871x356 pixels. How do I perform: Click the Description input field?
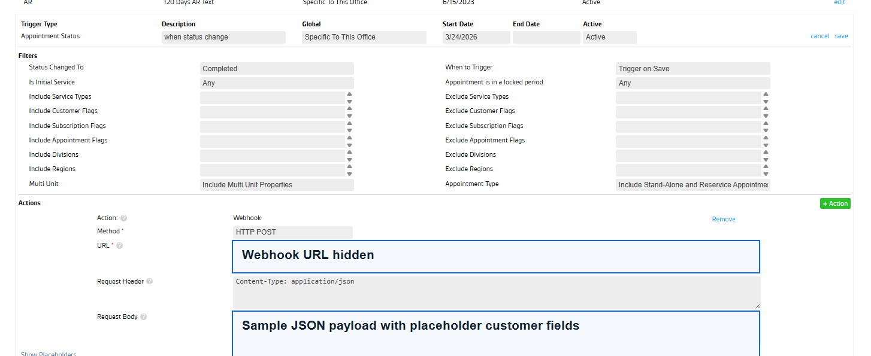223,37
